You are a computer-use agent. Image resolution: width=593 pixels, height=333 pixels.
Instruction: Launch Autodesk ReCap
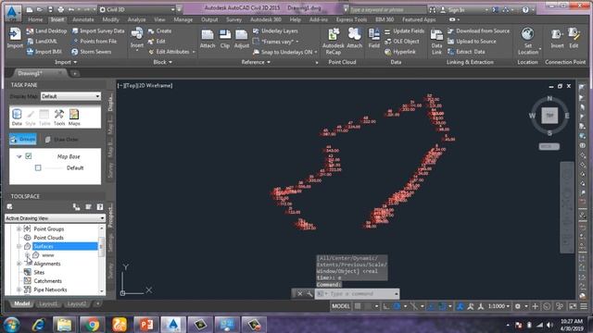pyautogui.click(x=334, y=41)
